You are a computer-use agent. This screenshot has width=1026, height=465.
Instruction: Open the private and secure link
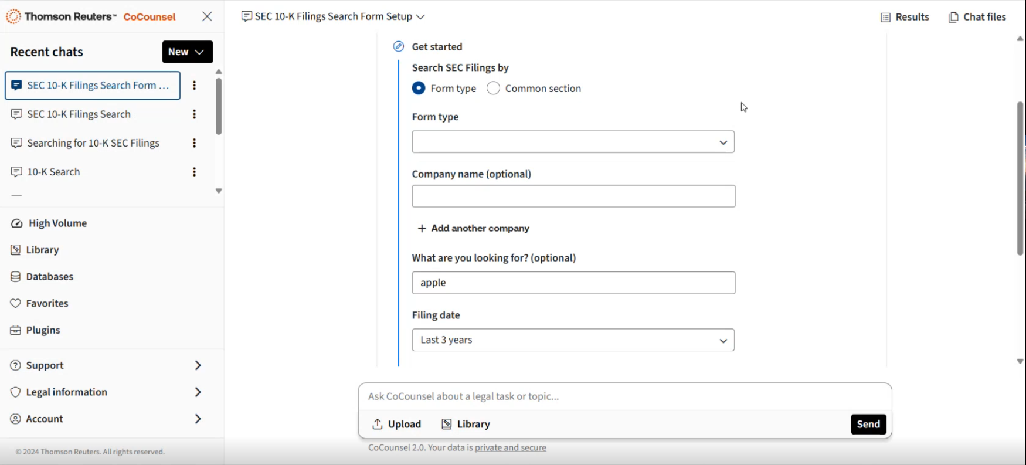point(510,447)
